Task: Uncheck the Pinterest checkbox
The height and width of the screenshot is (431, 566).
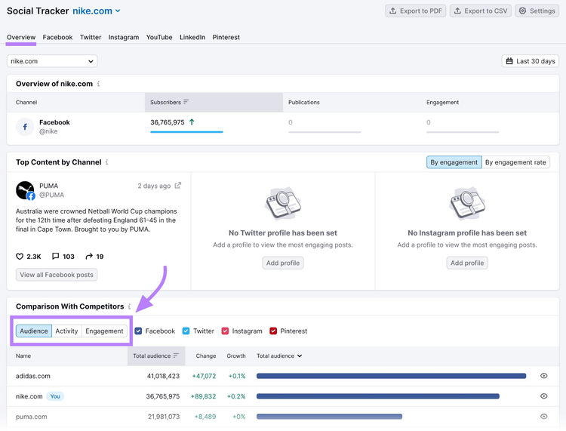Action: (273, 331)
